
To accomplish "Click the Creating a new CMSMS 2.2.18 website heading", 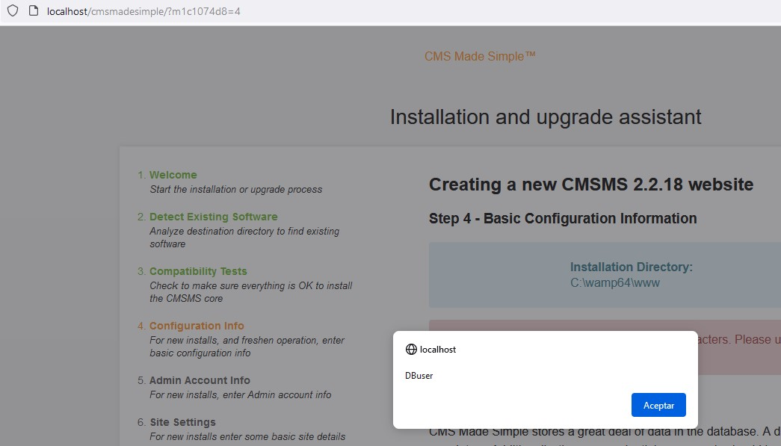I will 591,185.
